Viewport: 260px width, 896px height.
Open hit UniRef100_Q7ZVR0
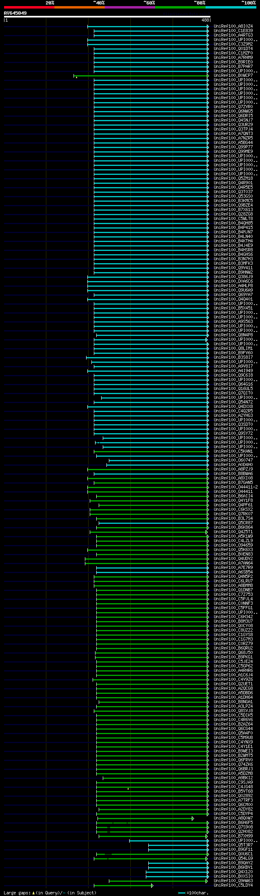(233, 107)
